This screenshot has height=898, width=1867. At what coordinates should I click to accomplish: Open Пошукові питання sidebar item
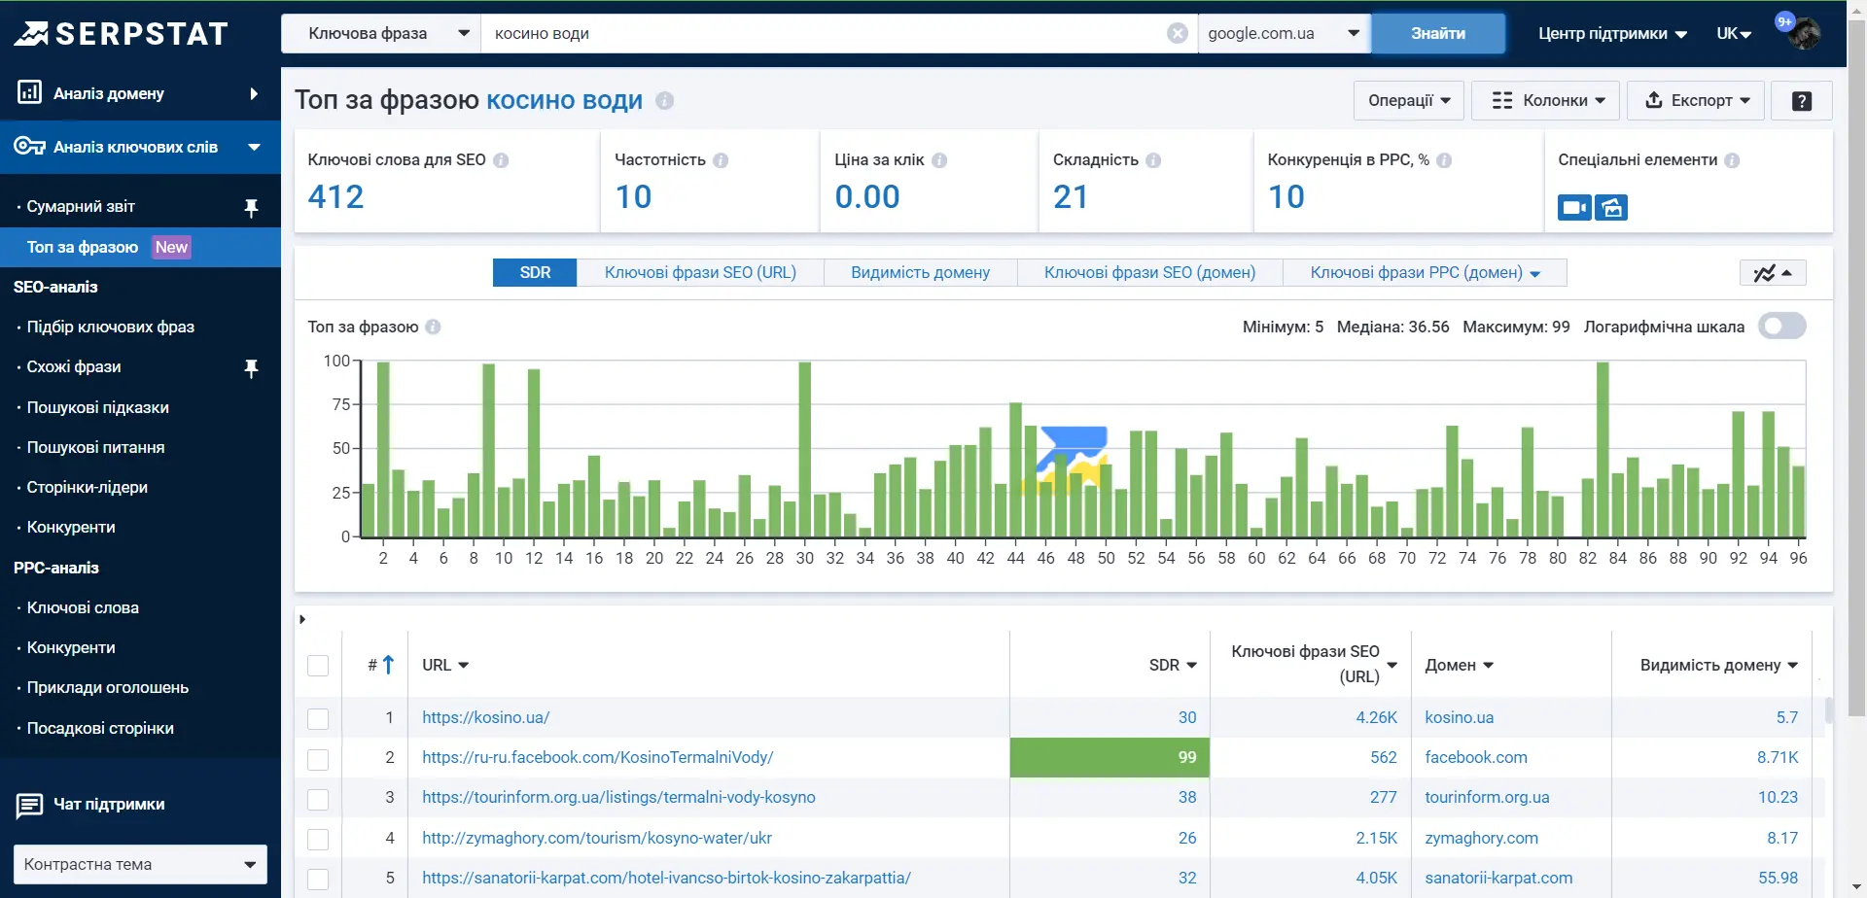point(95,447)
